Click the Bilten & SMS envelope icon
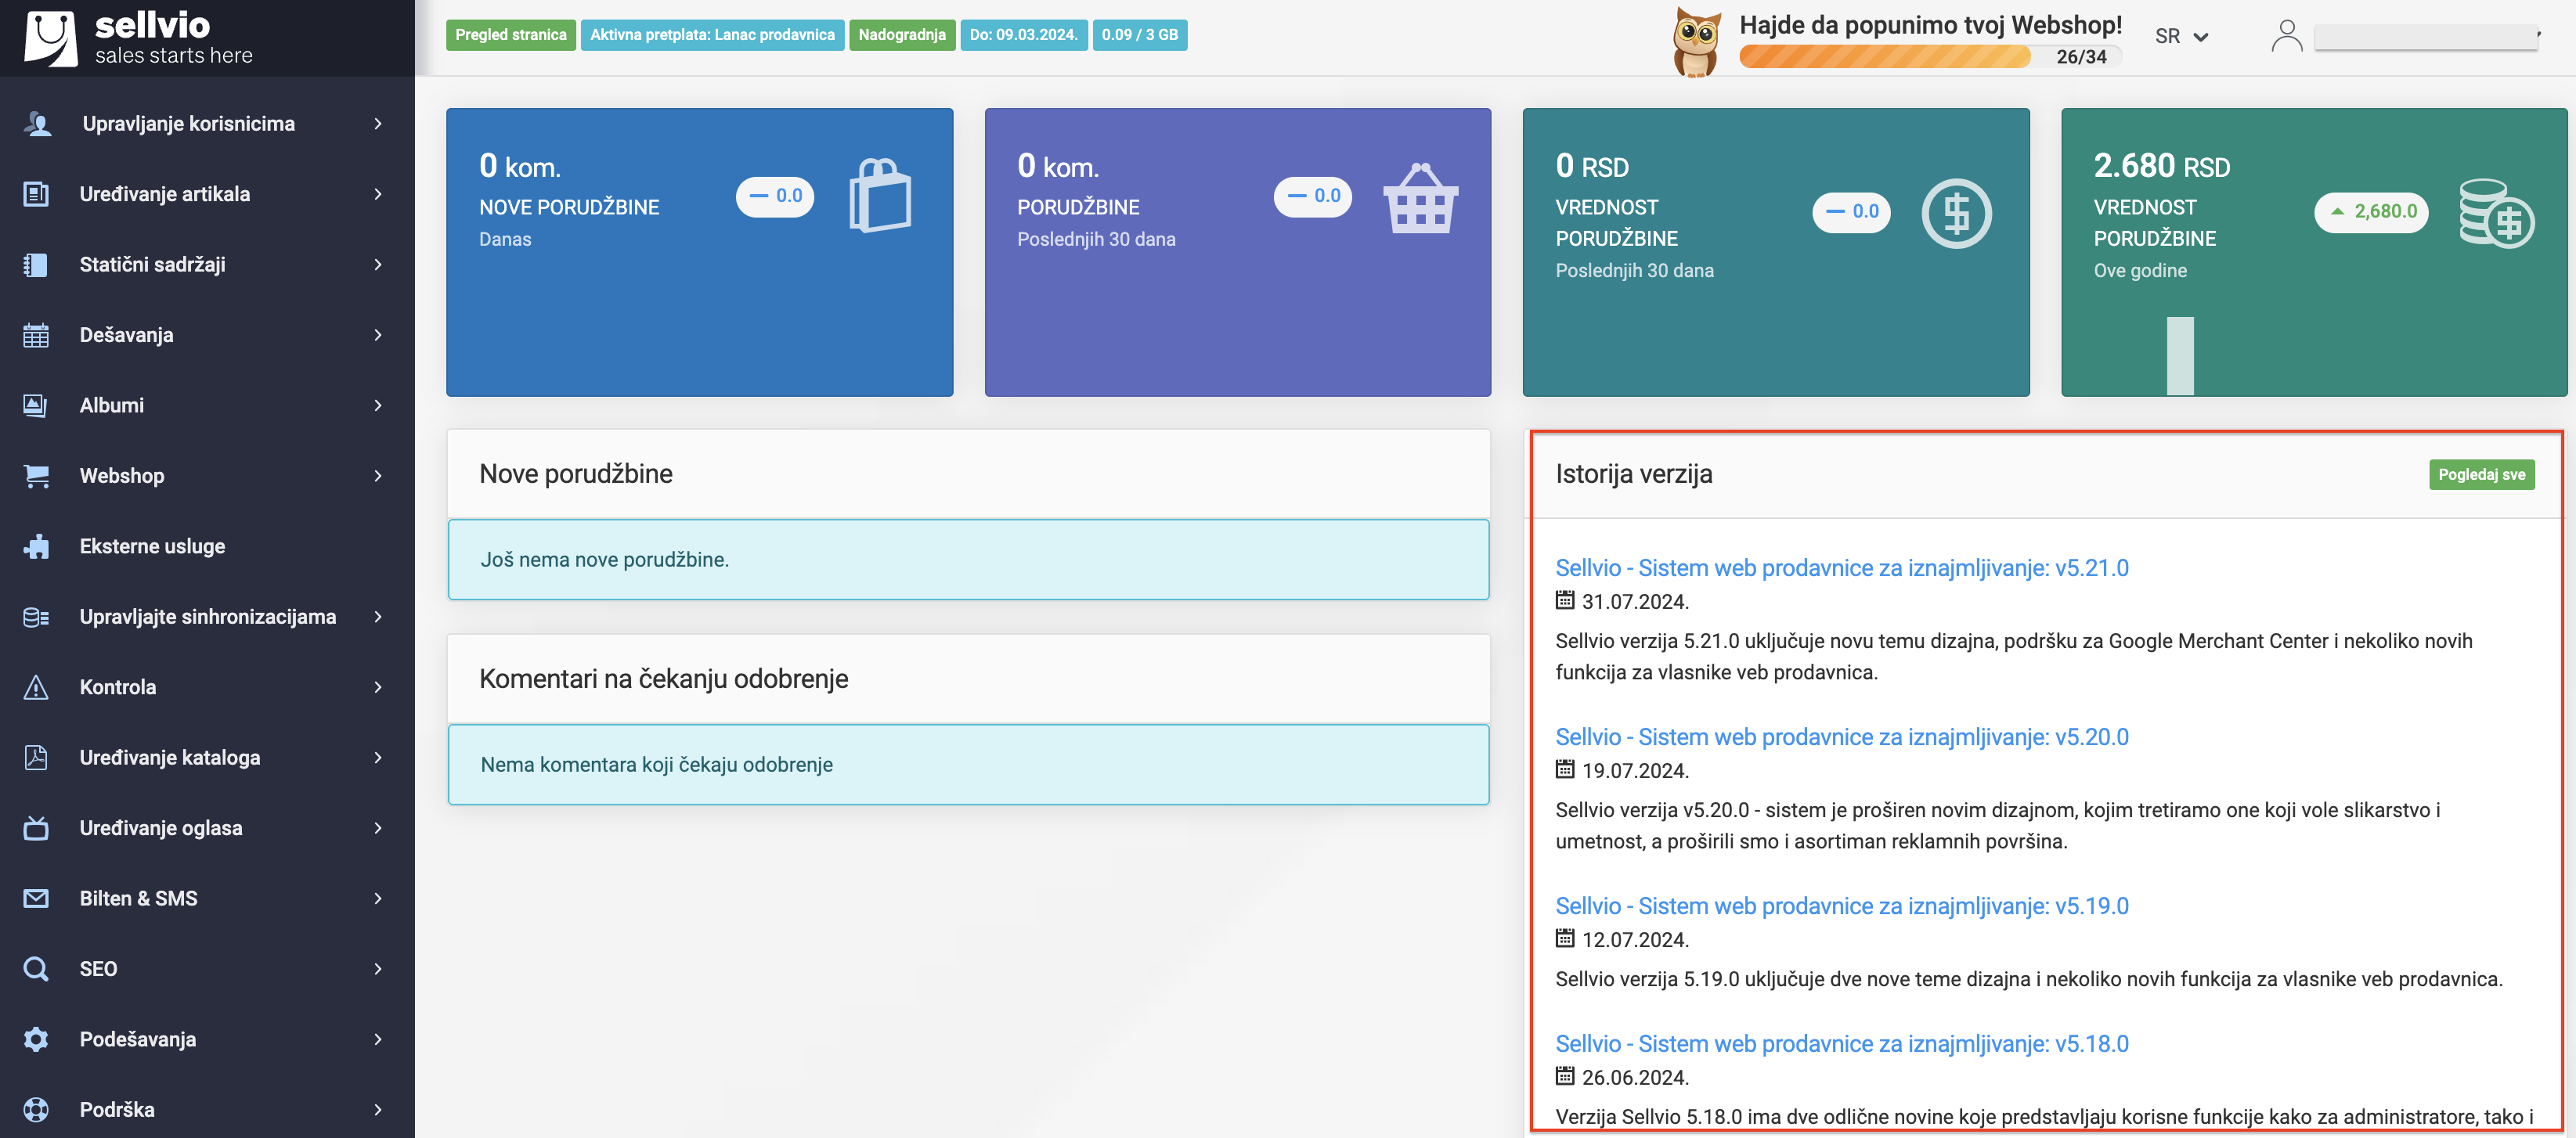Viewport: 2576px width, 1138px height. tap(36, 898)
